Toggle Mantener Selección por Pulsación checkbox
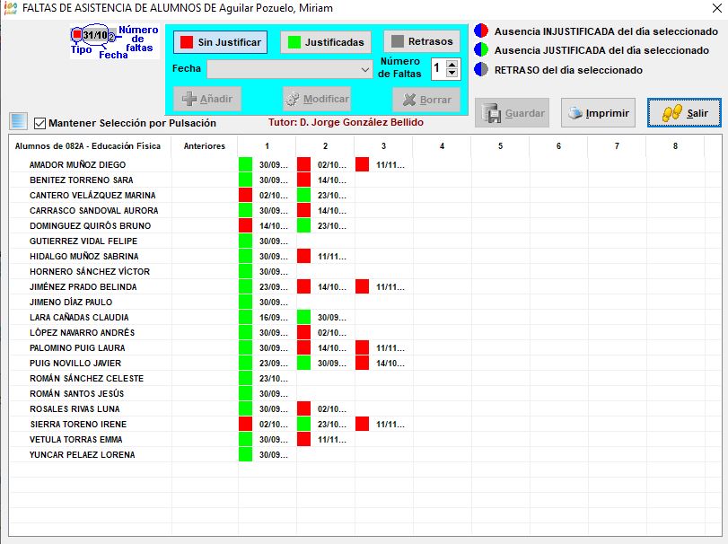Screen dimensions: 728x544 pyautogui.click(x=39, y=123)
